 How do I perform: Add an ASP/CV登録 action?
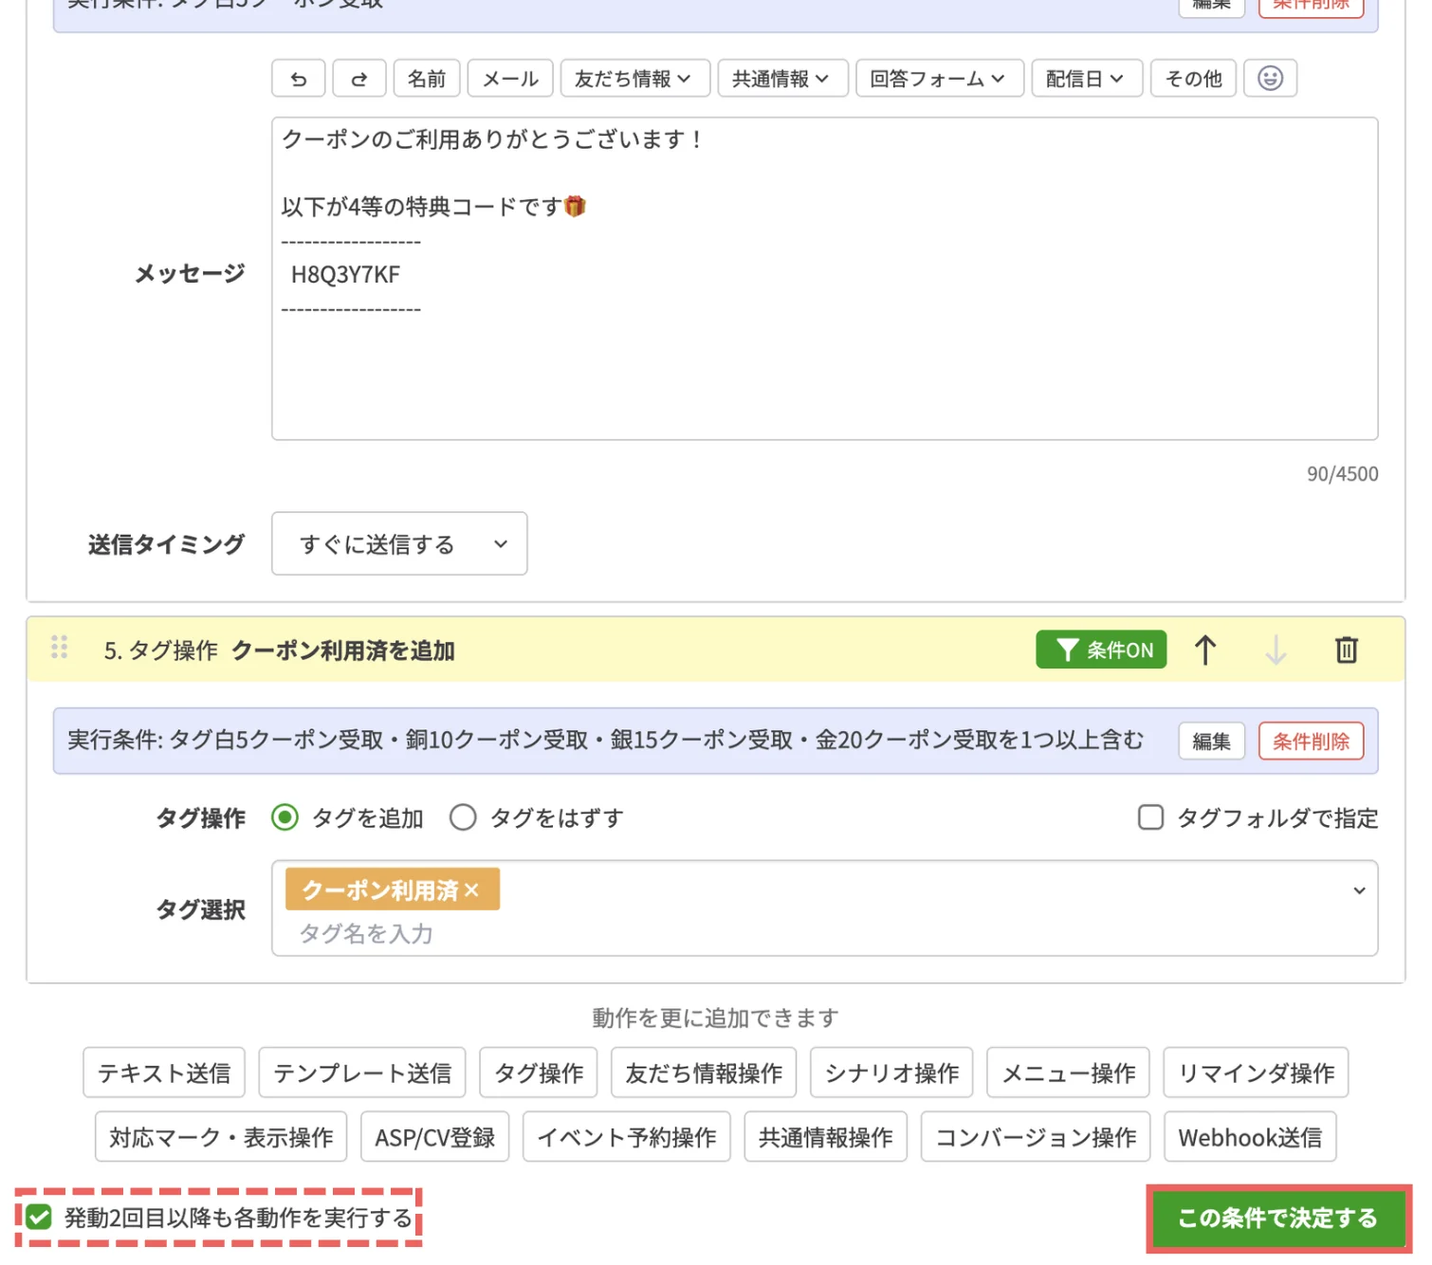point(435,1137)
